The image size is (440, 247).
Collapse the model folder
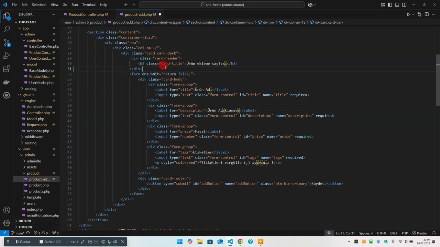32,64
